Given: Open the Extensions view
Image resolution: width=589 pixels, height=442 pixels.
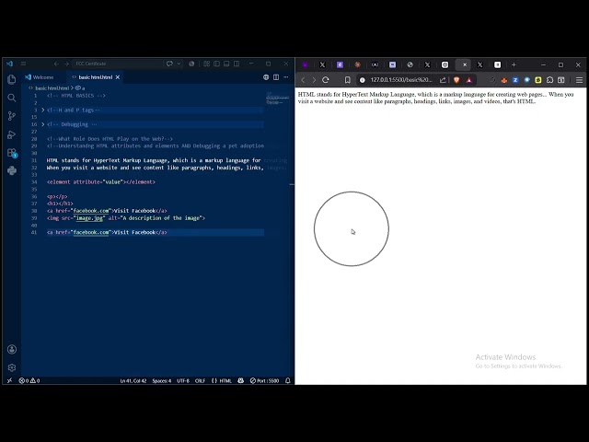Looking at the screenshot, I should click(x=12, y=153).
